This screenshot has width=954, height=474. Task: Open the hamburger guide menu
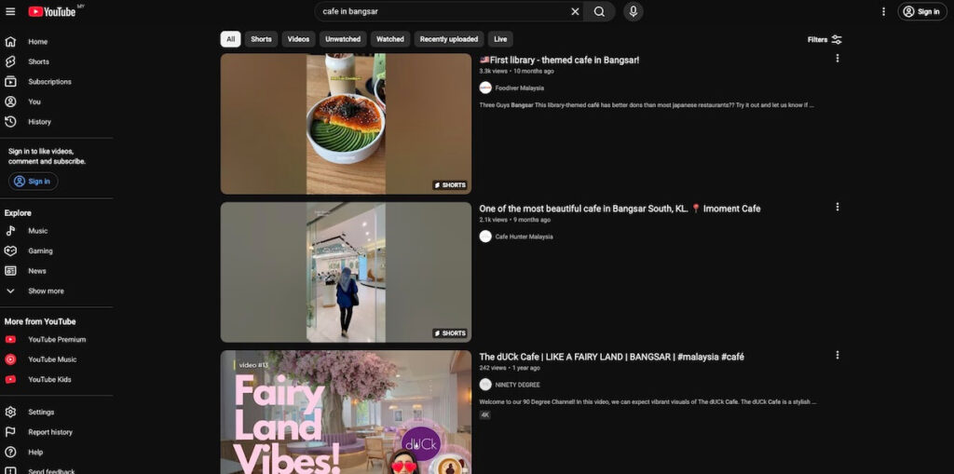tap(10, 11)
